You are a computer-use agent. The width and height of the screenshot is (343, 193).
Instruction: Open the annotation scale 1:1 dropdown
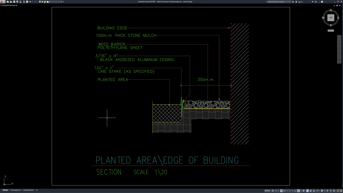point(318,191)
